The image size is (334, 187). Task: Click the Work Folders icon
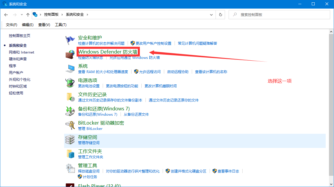70,154
